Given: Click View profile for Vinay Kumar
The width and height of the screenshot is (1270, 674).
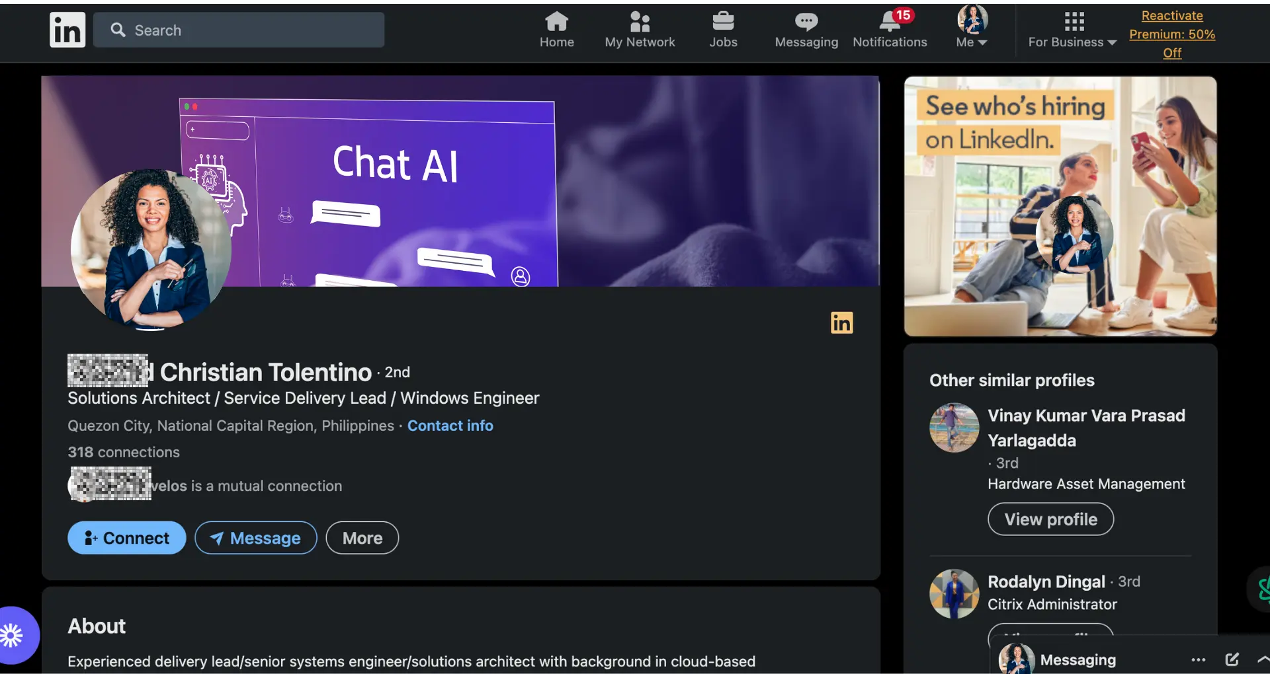Looking at the screenshot, I should [x=1050, y=519].
